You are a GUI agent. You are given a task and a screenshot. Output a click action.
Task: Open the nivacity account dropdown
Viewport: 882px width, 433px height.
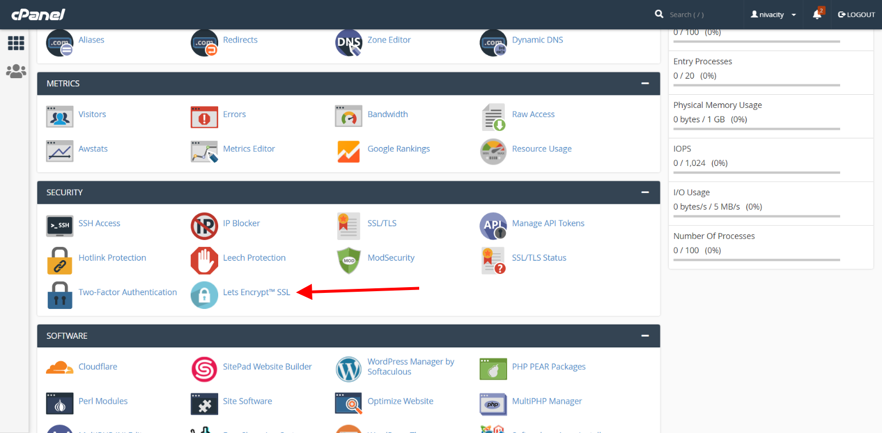click(x=772, y=14)
